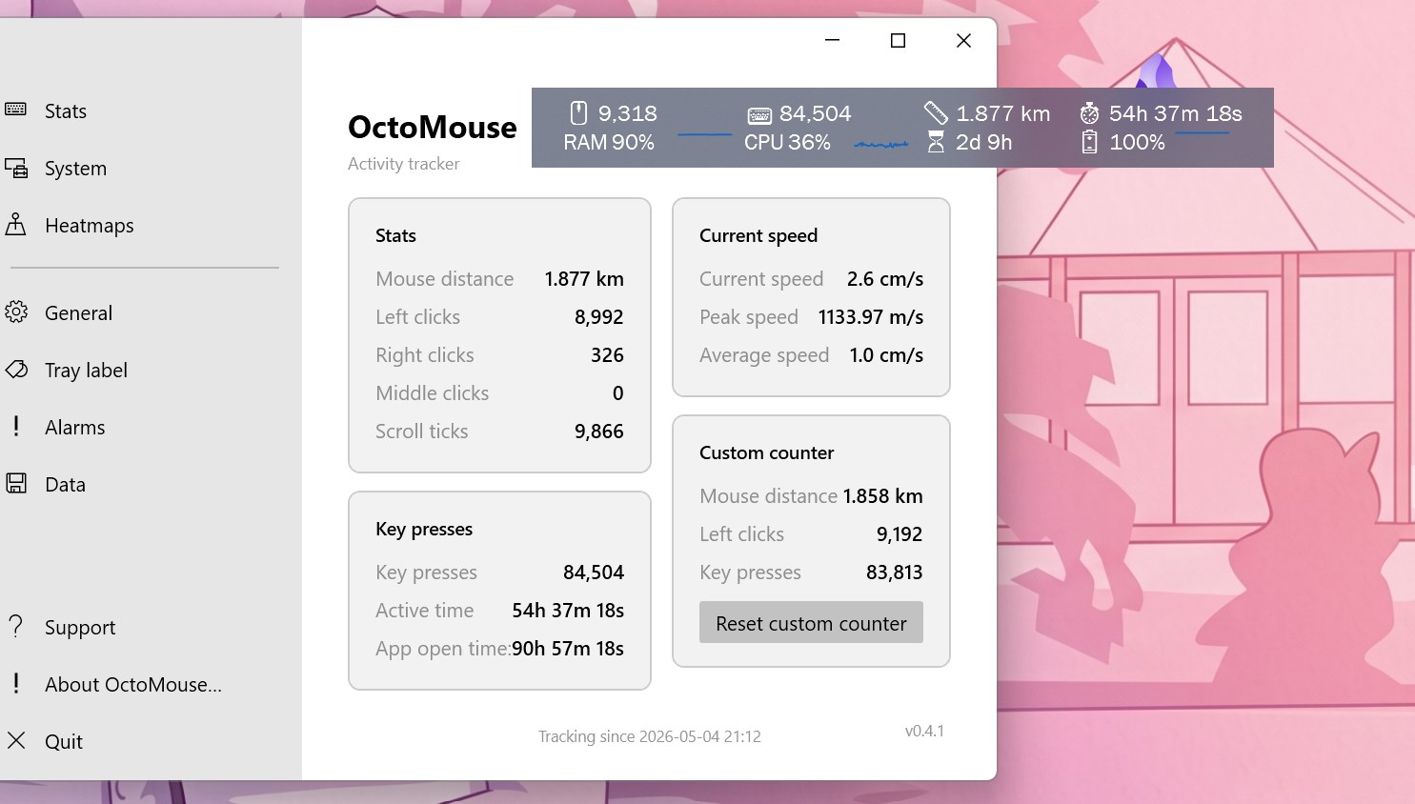The width and height of the screenshot is (1415, 804).
Task: Click the Tracking since 2026-05-04 text
Action: [x=650, y=736]
